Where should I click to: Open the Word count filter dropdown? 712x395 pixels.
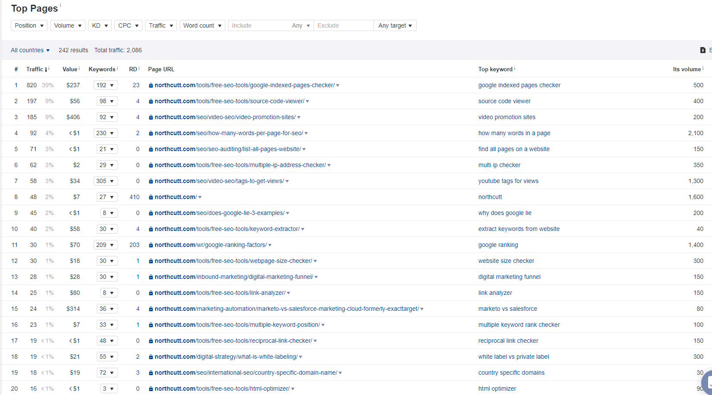point(202,25)
